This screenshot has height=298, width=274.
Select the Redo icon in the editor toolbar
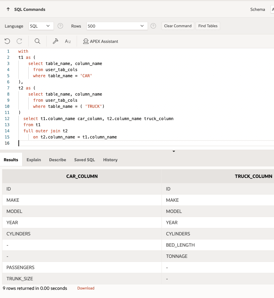coord(19,41)
